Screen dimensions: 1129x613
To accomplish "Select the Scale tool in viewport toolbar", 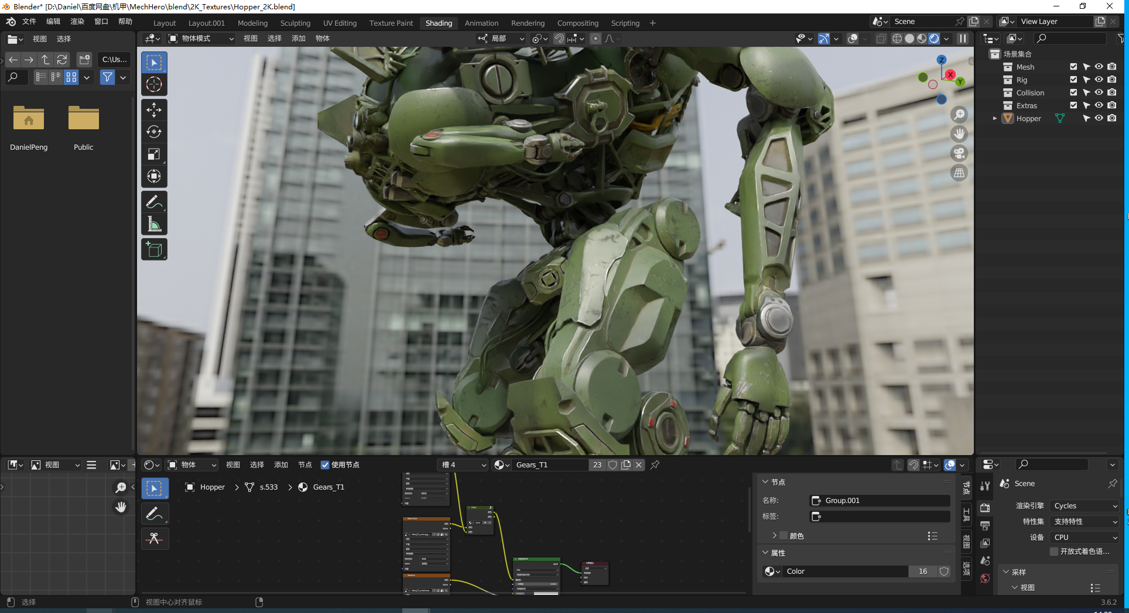I will (x=154, y=154).
